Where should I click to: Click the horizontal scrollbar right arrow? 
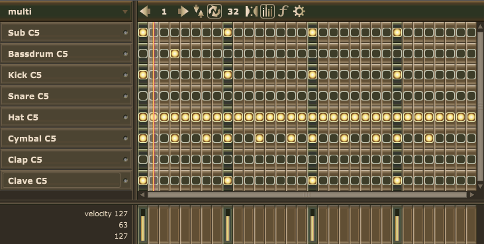coord(471,194)
